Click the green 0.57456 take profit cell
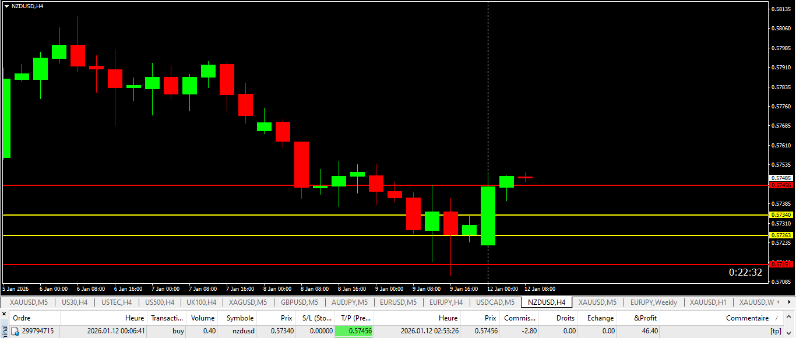The image size is (796, 338). pos(354,331)
